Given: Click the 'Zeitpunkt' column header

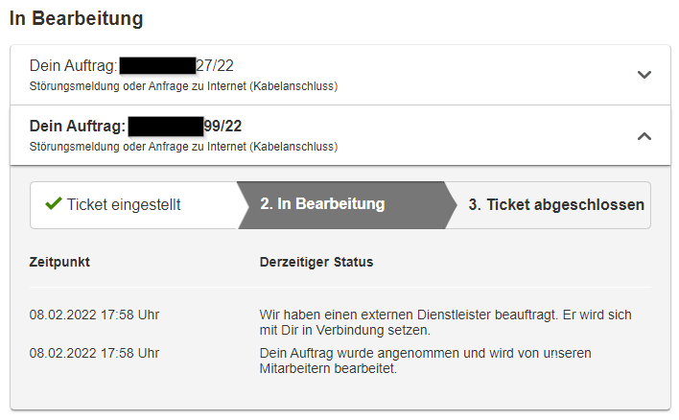Looking at the screenshot, I should pos(60,262).
